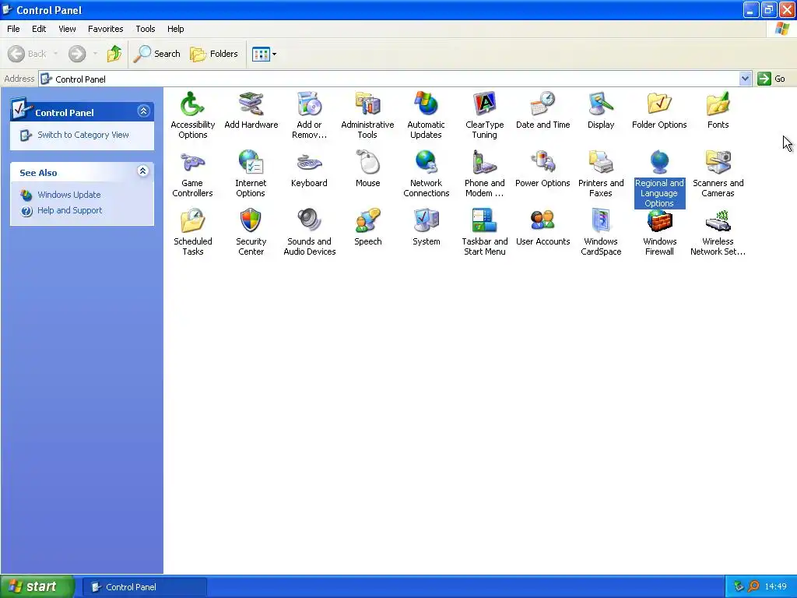Screen dimensions: 797x598
Task: Open the User Accounts icon
Action: tap(542, 220)
